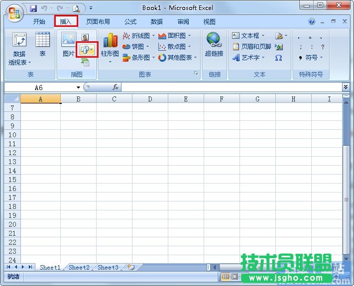The height and width of the screenshot is (286, 354).
Task: Insert the question mark symbol
Action: coord(323,47)
